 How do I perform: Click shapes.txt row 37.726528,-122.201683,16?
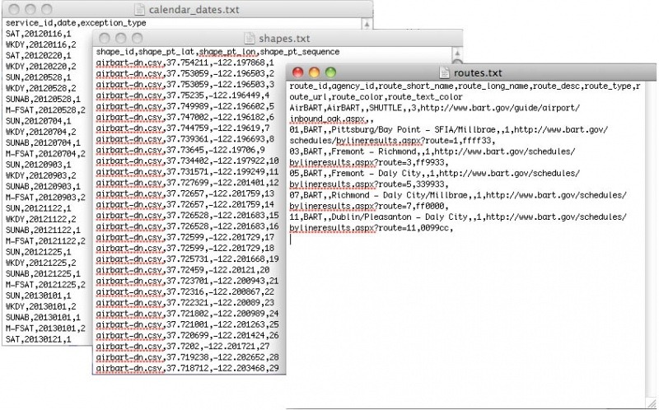pos(188,226)
